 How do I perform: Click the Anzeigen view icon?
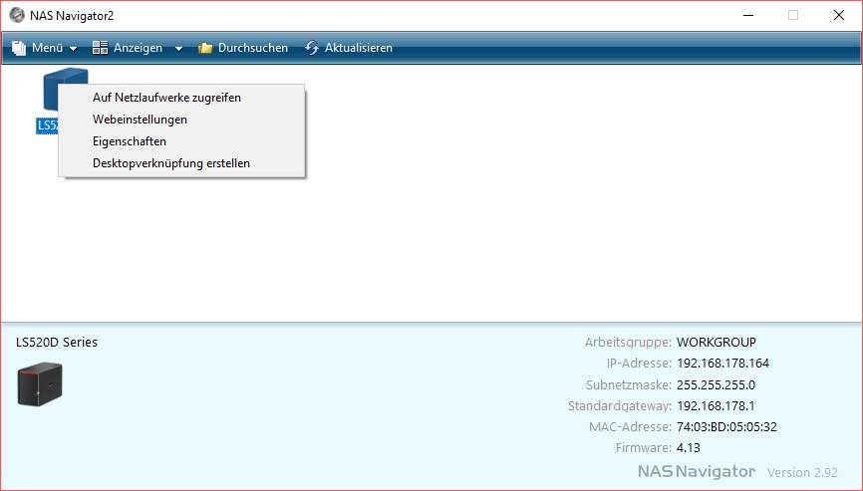tap(101, 47)
